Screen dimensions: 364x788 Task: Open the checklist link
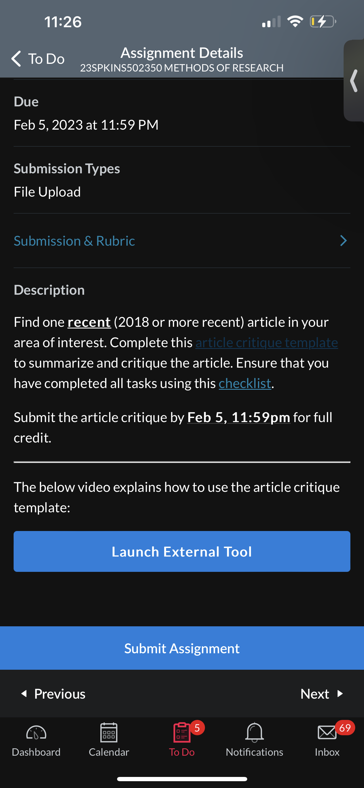245,383
